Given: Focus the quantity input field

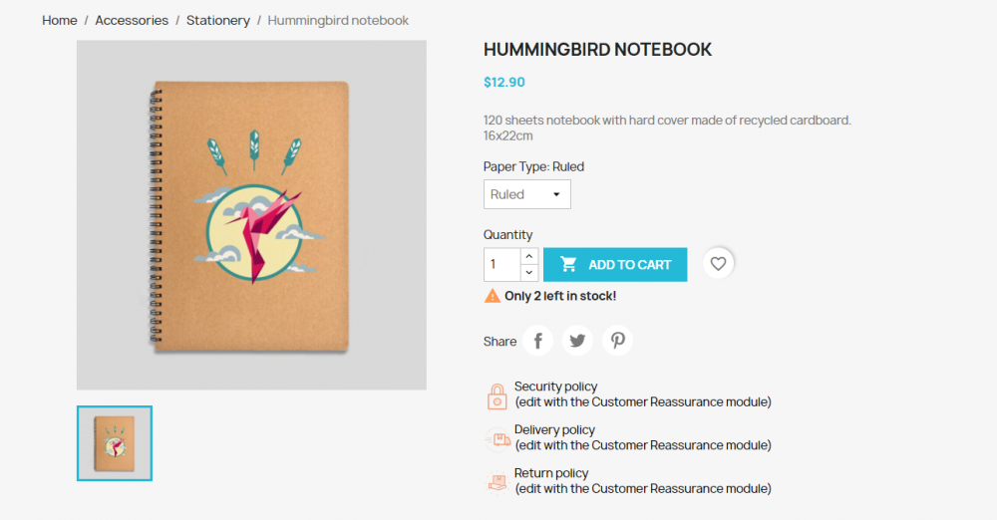Looking at the screenshot, I should coord(502,264).
